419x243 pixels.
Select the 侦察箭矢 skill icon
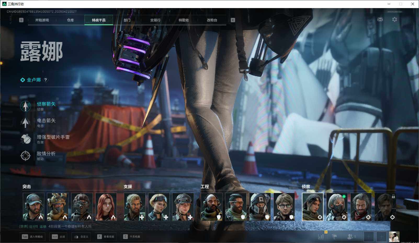pos(25,106)
